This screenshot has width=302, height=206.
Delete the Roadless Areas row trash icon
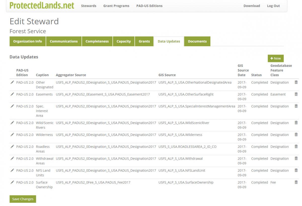pos(296,146)
